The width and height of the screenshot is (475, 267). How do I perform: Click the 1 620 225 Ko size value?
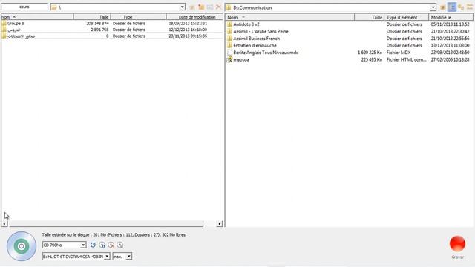(x=370, y=53)
